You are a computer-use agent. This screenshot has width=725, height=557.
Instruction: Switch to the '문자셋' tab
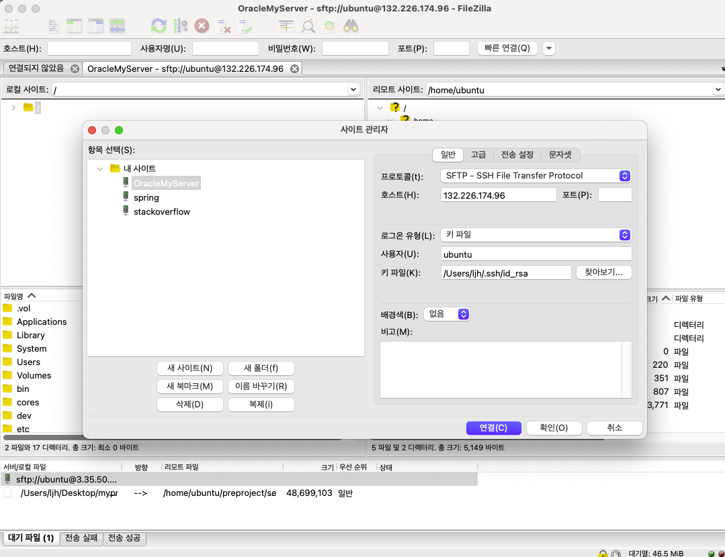click(560, 155)
